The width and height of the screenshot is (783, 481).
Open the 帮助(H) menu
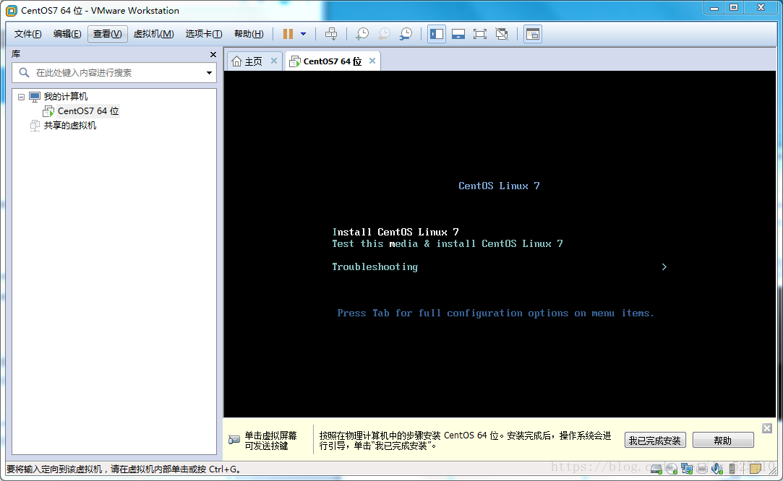pyautogui.click(x=249, y=34)
